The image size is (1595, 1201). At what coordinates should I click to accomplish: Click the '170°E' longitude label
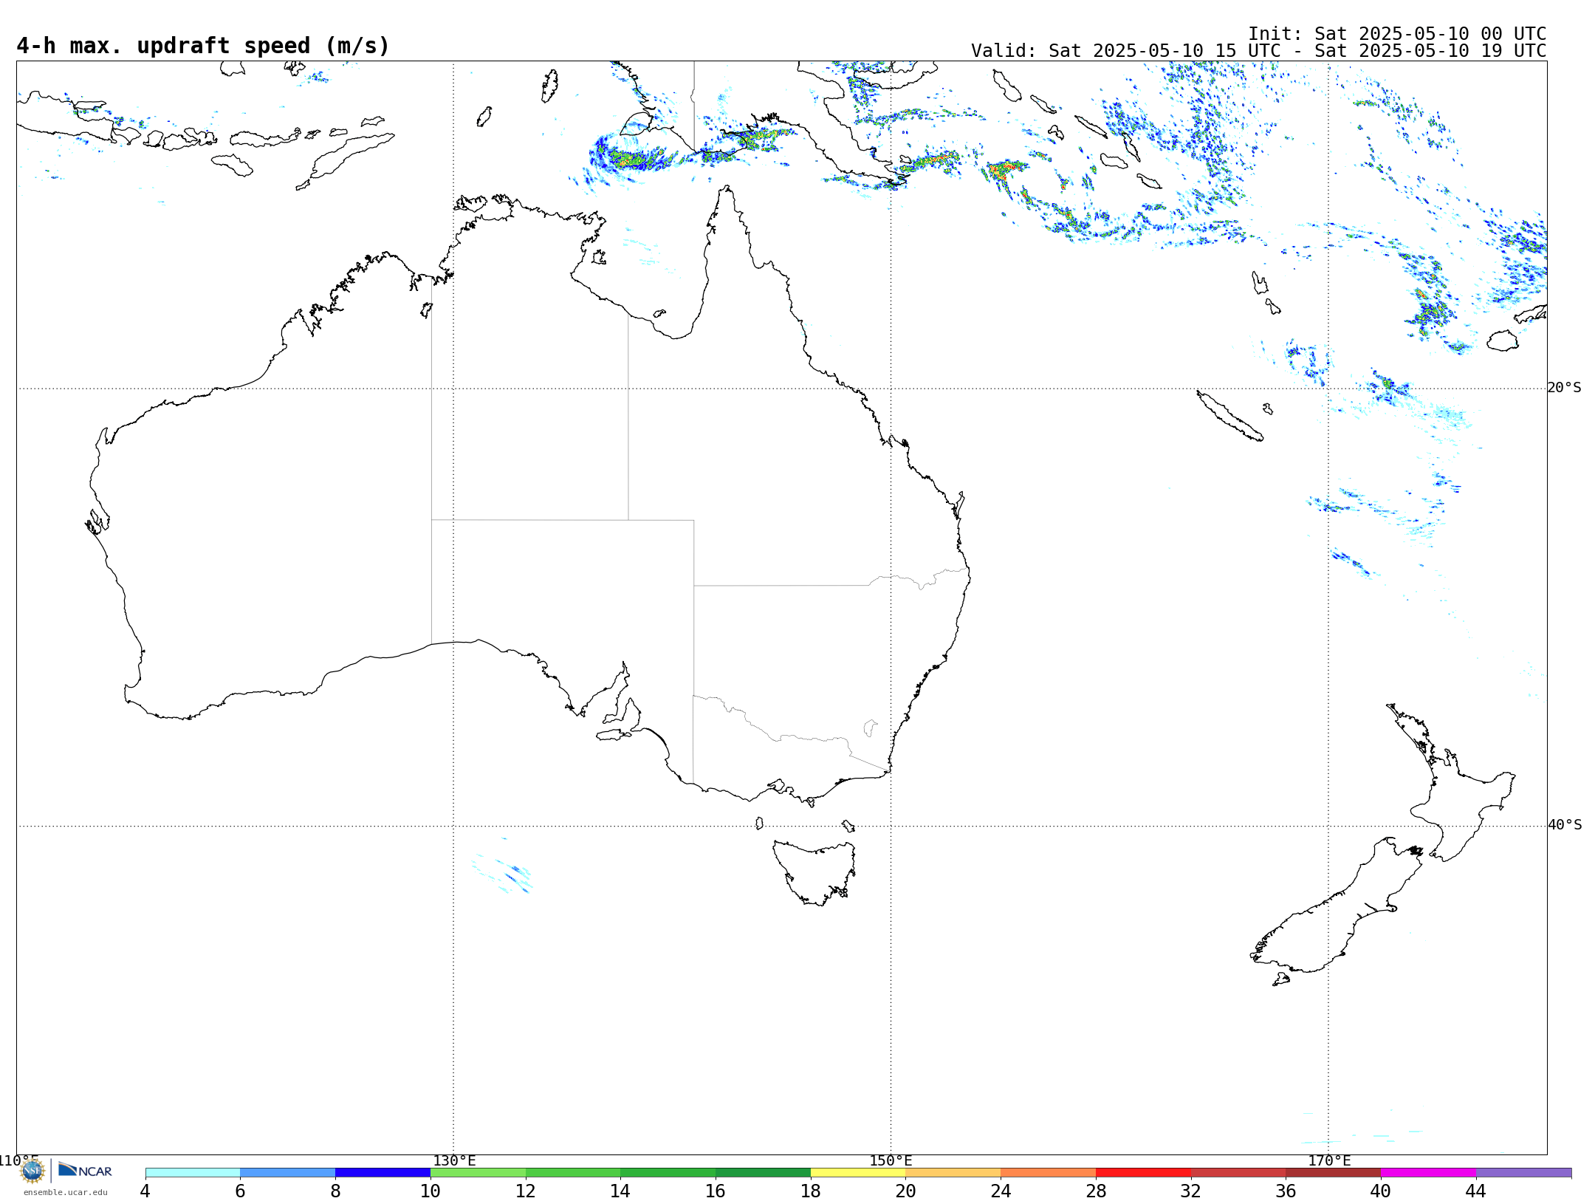pyautogui.click(x=1329, y=1160)
